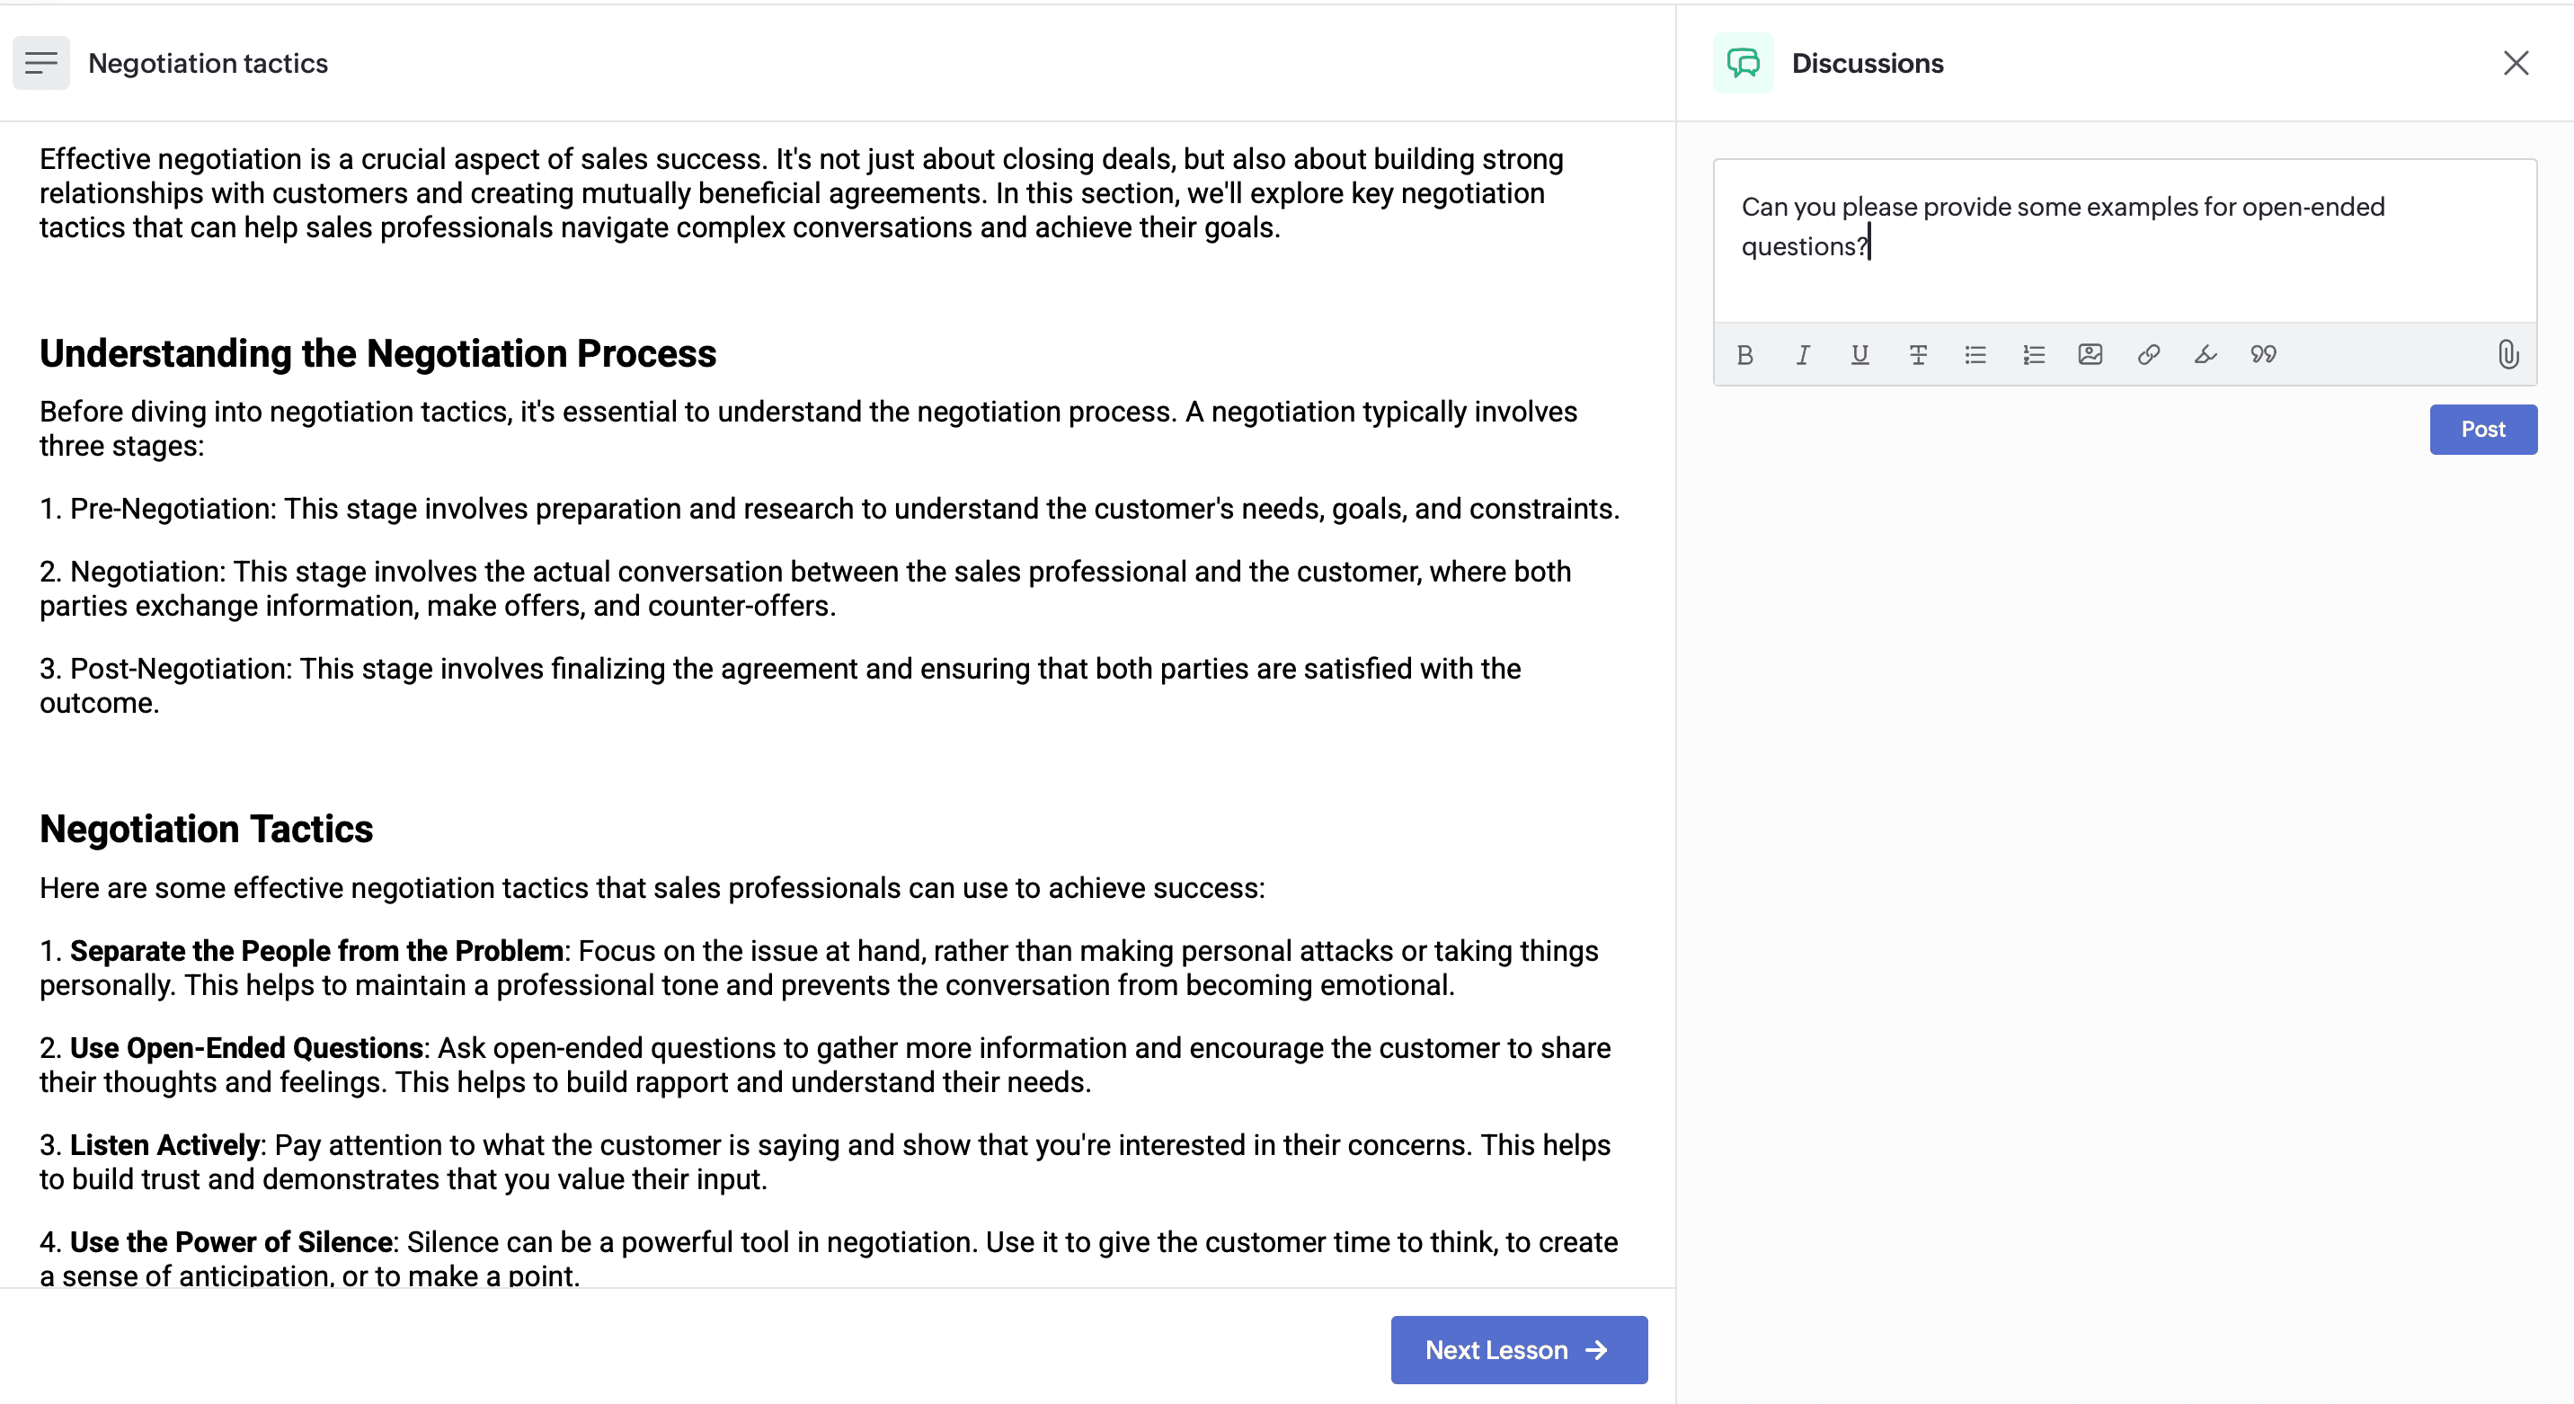Attach a file with the paperclip
This screenshot has height=1404, width=2574.
point(2507,355)
